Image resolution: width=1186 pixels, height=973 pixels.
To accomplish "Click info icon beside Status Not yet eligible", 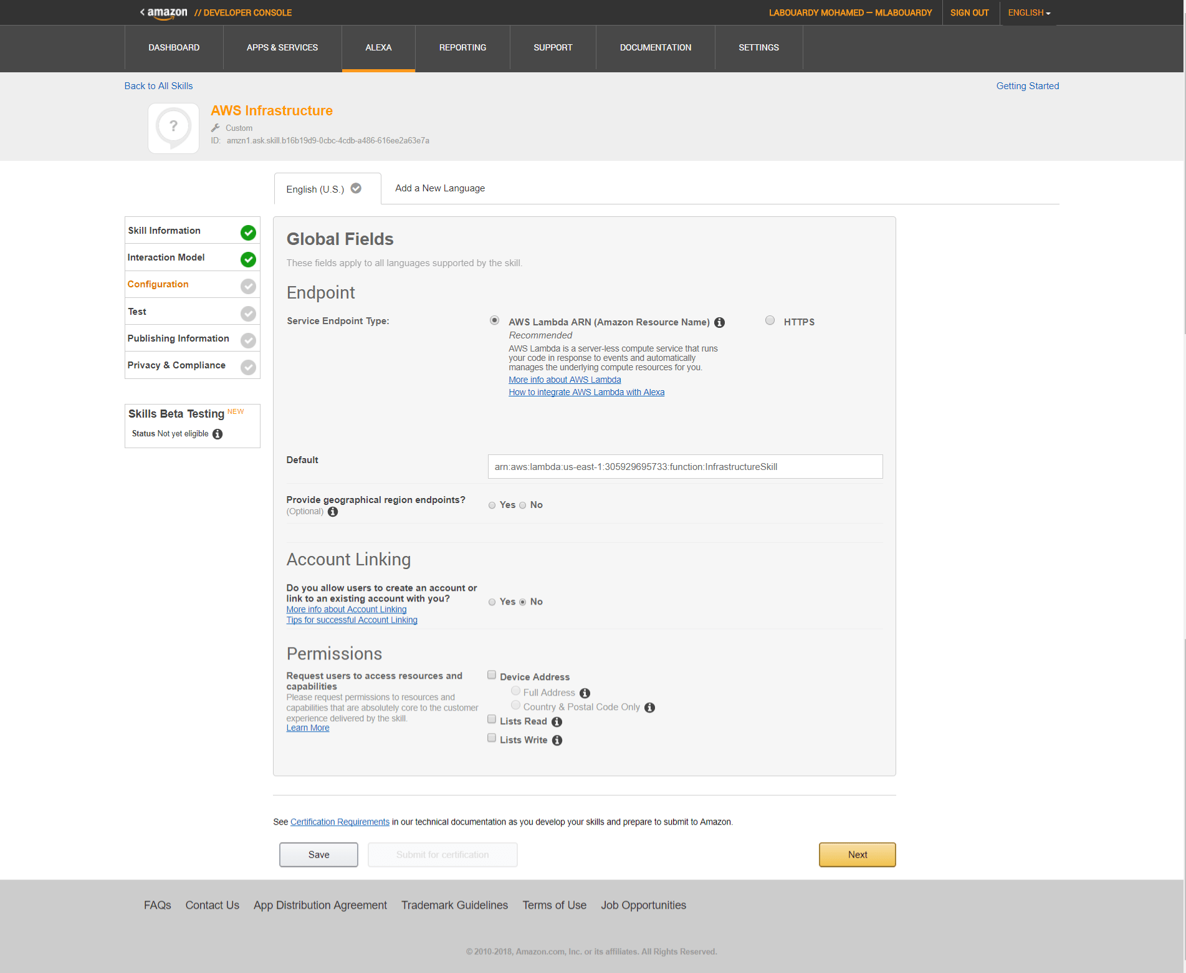I will (218, 434).
